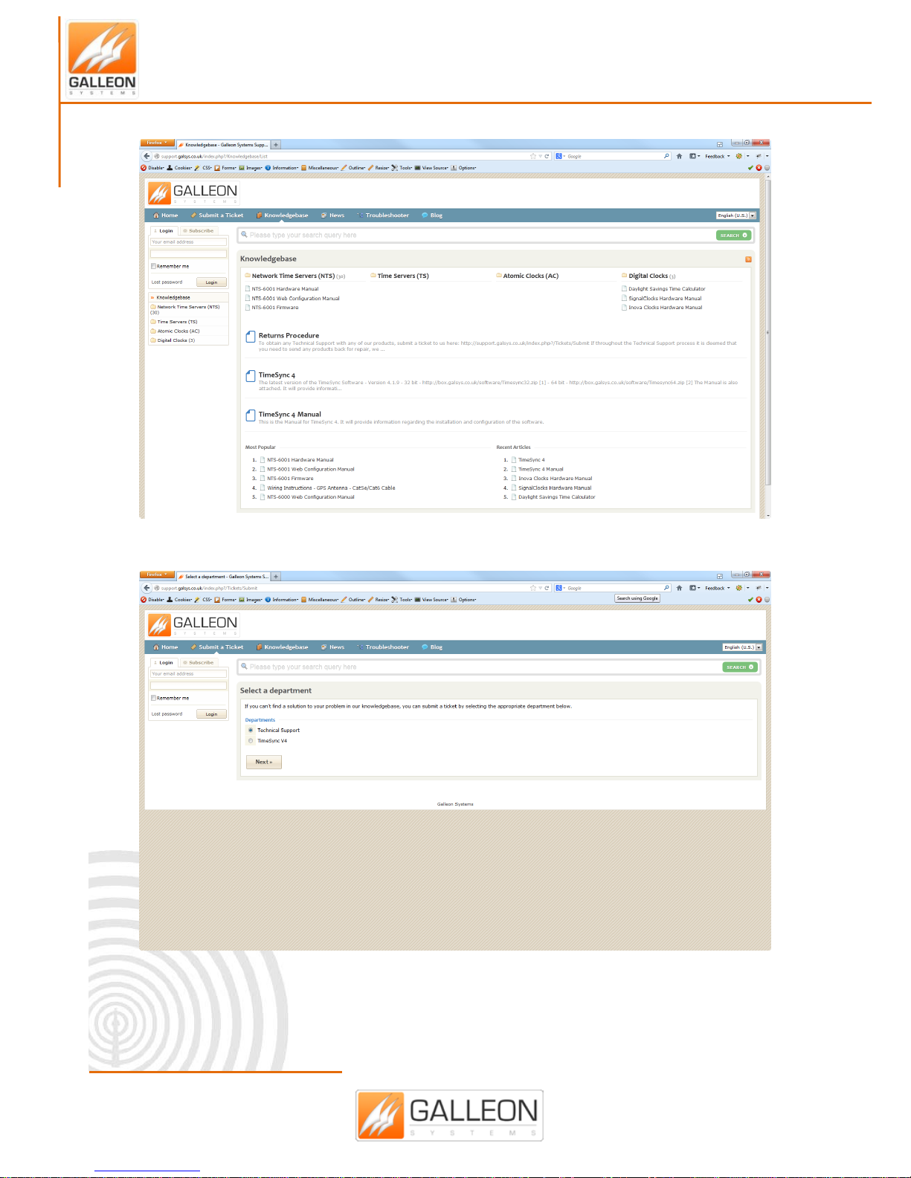Screen dimensions: 911x1178
Task: Open Troubleshooter tab in Knowledgebase window navigation
Action: point(384,216)
